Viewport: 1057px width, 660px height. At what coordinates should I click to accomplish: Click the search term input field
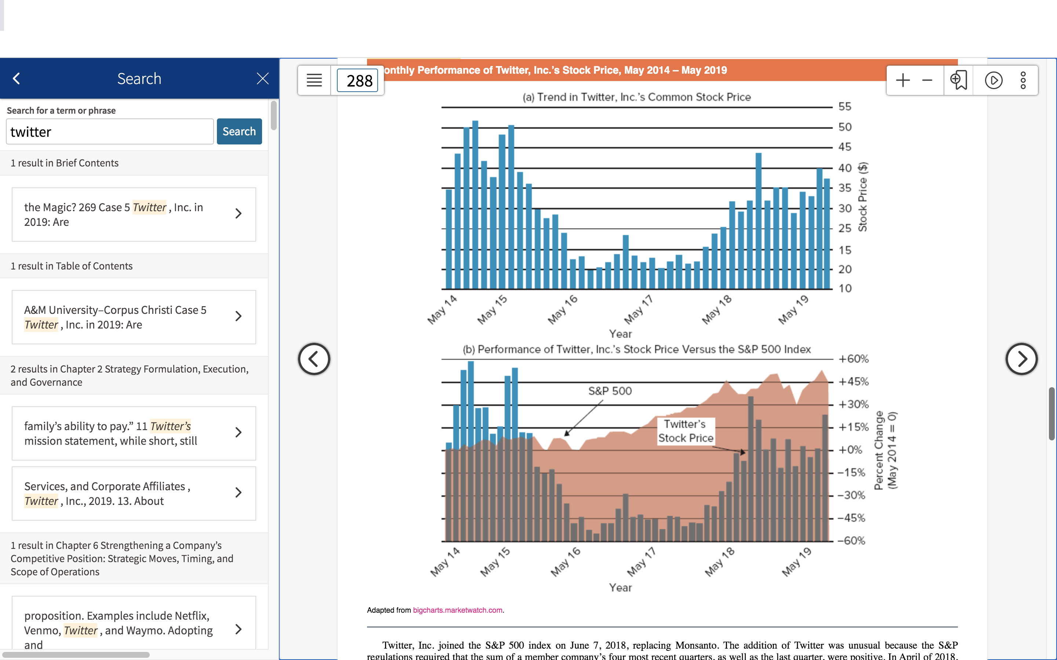click(x=110, y=131)
